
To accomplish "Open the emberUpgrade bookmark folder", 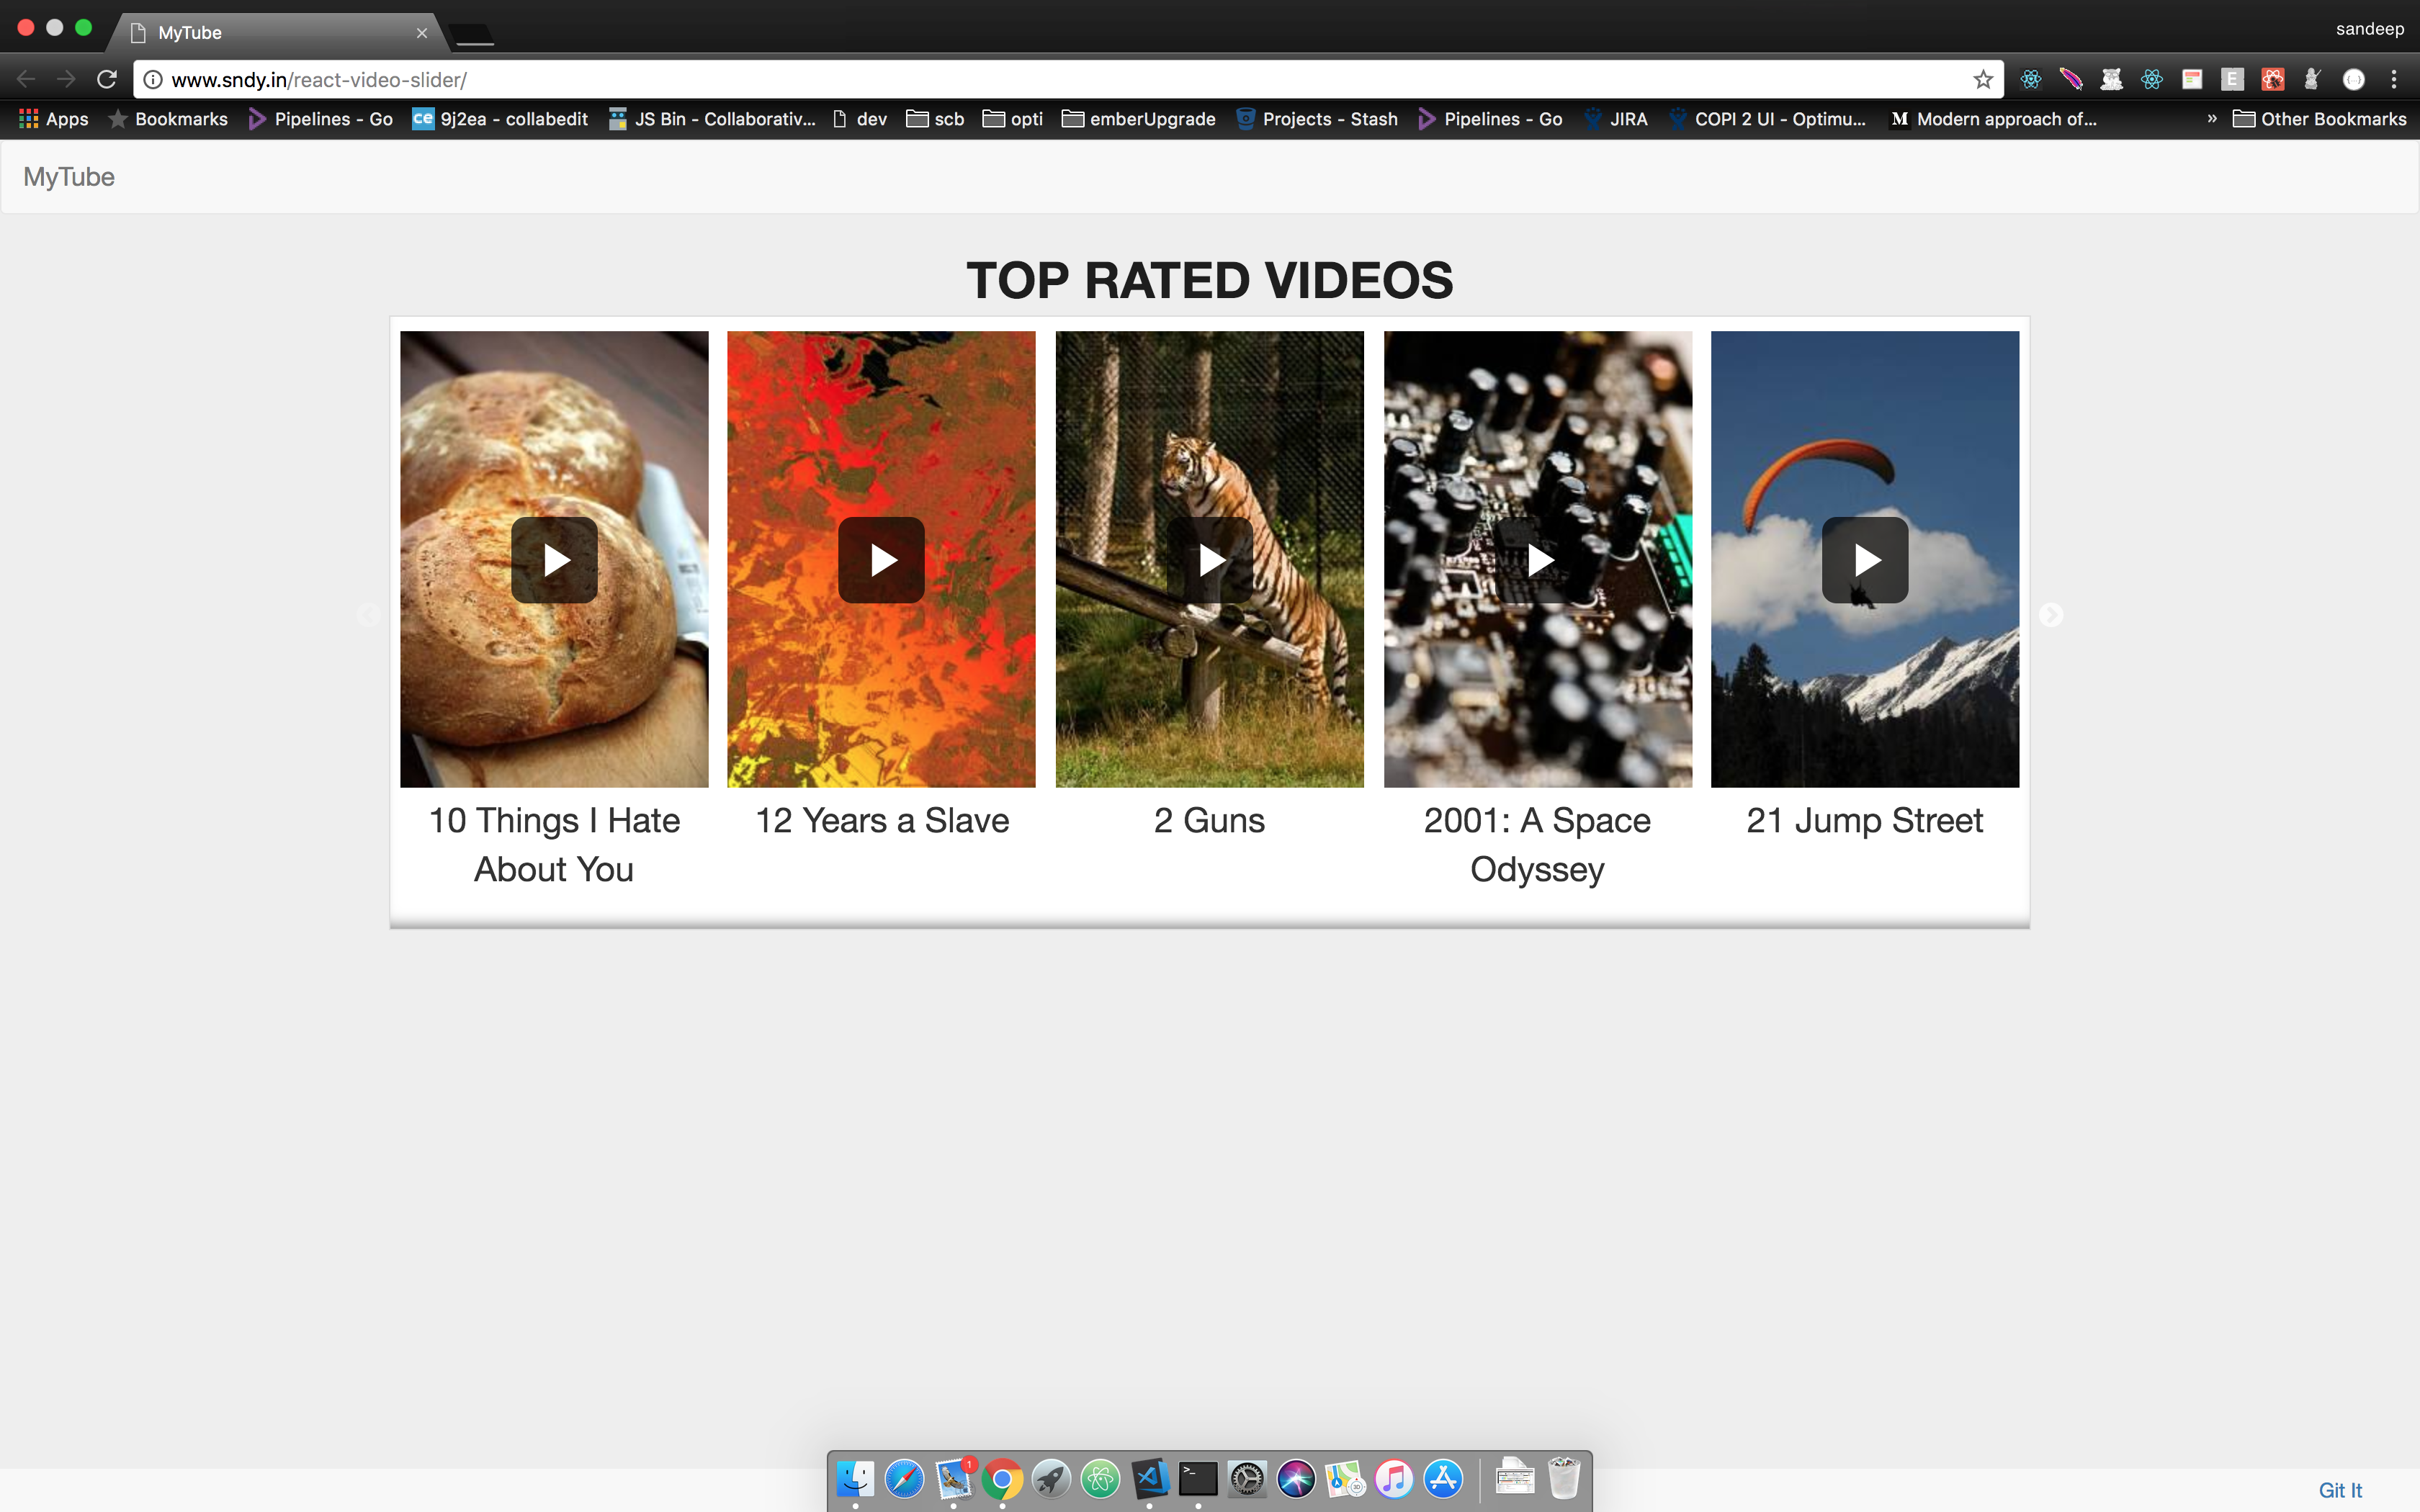I will (x=1139, y=119).
